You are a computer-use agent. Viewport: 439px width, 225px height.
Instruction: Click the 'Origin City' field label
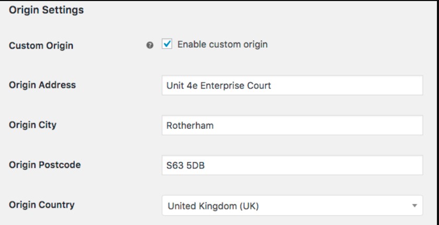33,125
